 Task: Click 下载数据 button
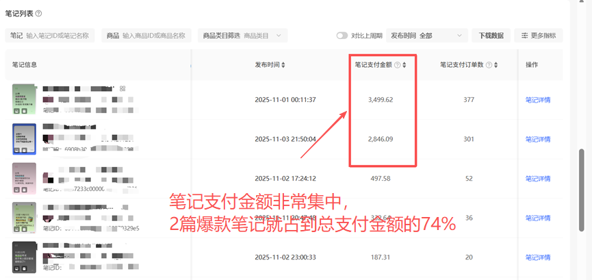point(491,36)
